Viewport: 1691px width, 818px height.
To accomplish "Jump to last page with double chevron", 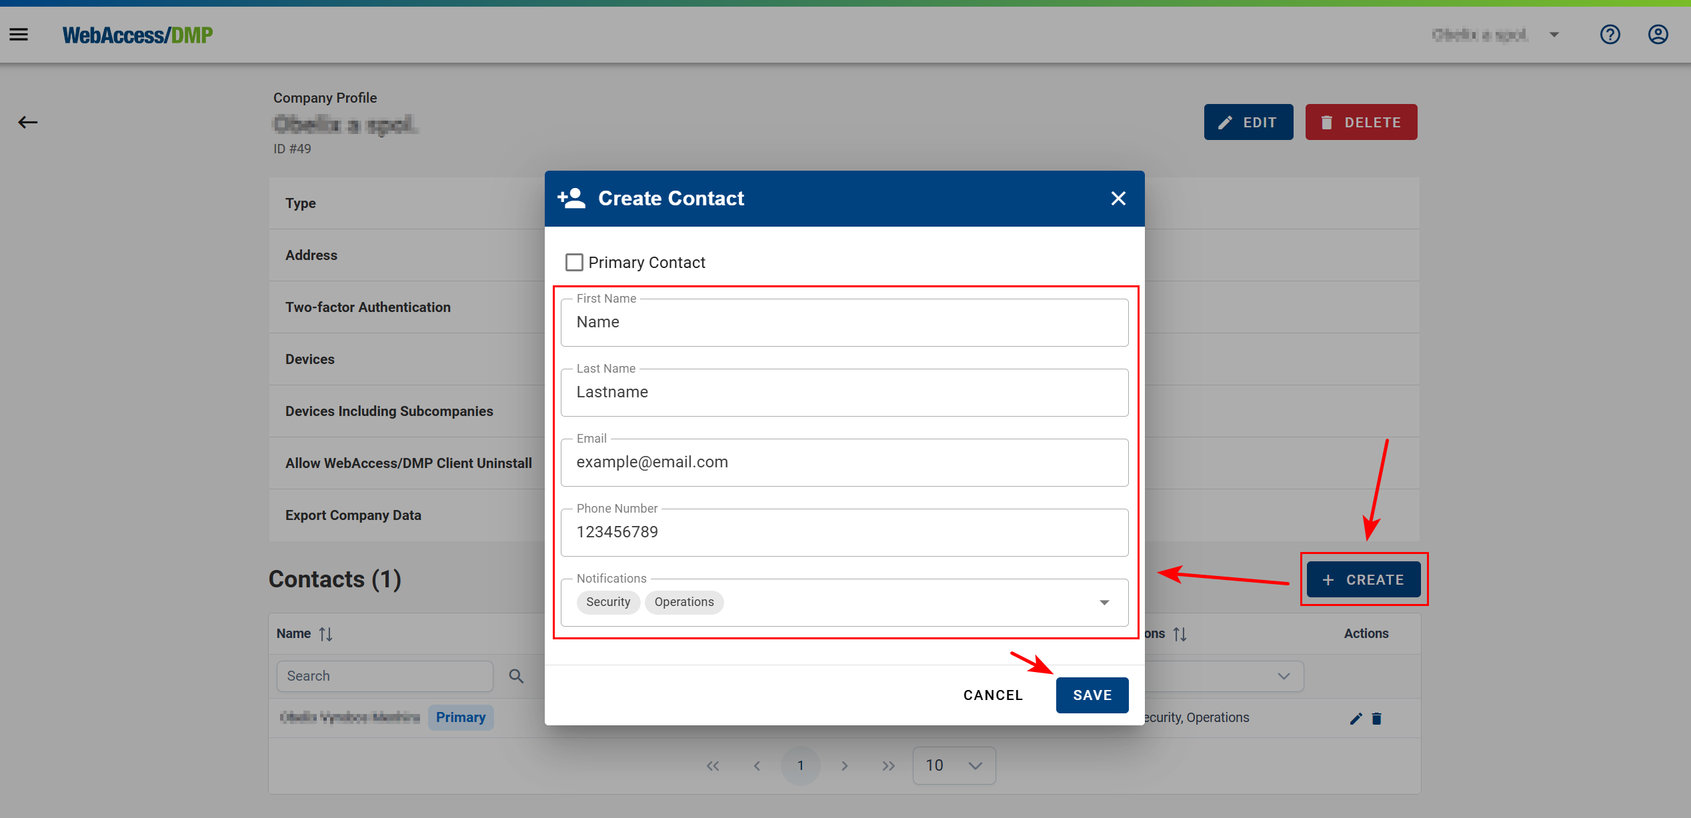I will pyautogui.click(x=888, y=765).
